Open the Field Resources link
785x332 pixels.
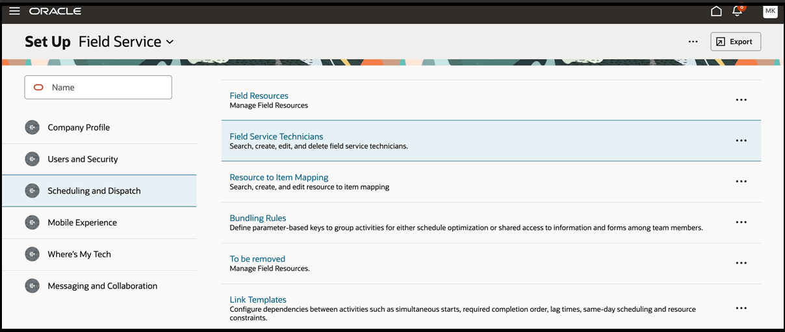point(259,96)
